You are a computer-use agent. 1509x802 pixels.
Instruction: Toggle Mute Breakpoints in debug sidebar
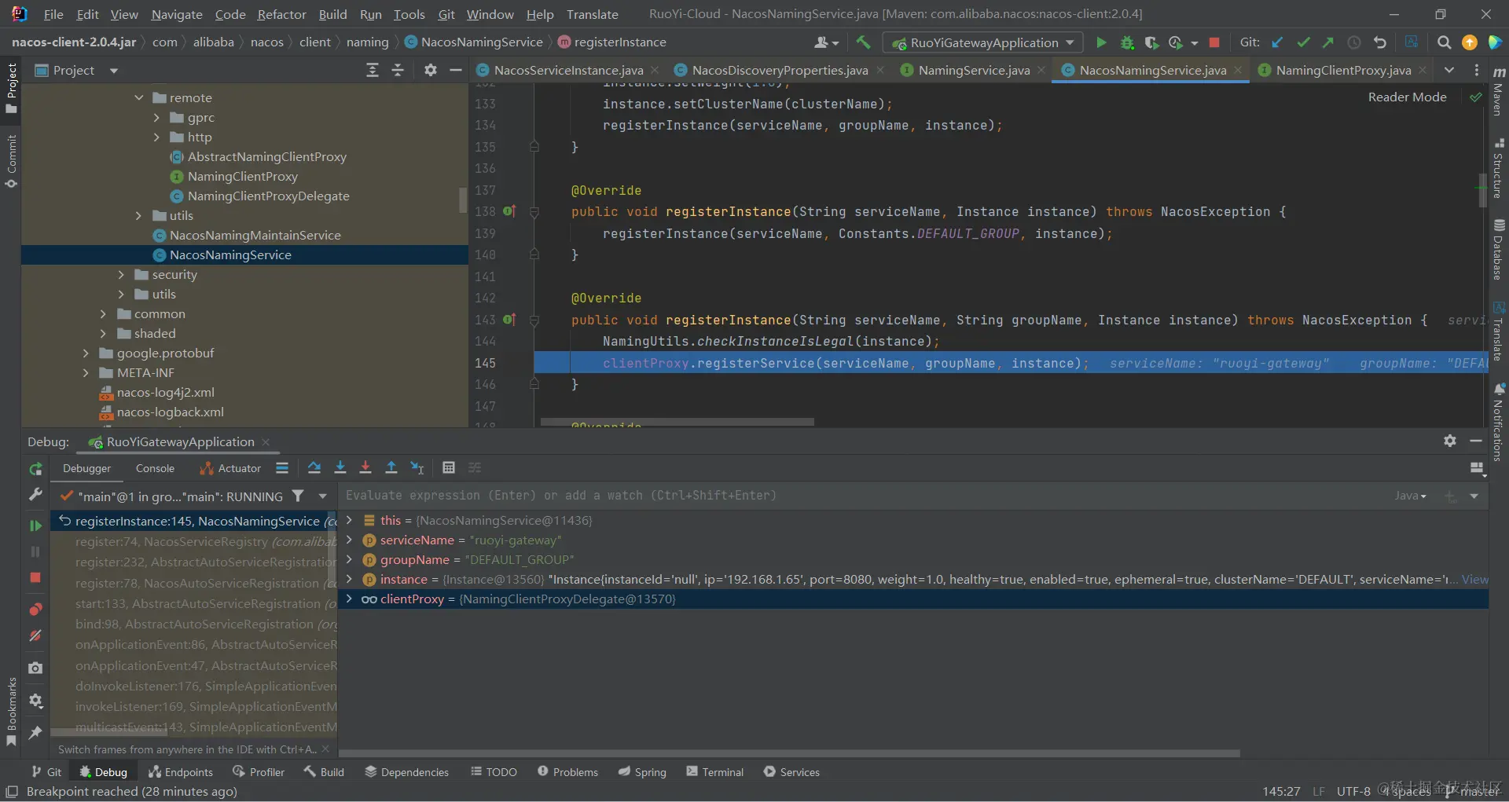pyautogui.click(x=35, y=635)
